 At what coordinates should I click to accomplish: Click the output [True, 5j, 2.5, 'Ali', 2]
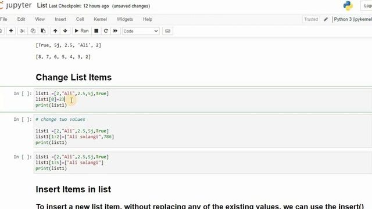pos(69,45)
